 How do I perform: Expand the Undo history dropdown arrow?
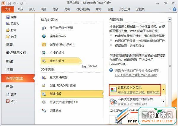pos(18,4)
